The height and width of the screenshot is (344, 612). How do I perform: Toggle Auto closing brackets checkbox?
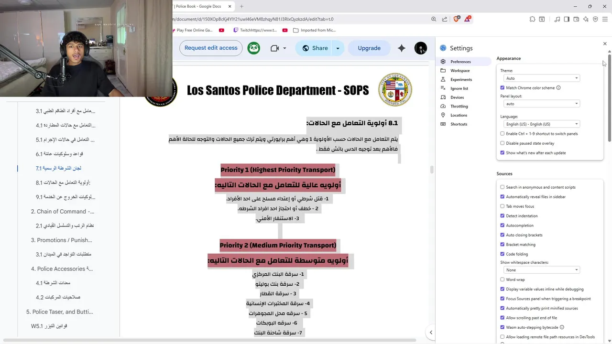(502, 235)
